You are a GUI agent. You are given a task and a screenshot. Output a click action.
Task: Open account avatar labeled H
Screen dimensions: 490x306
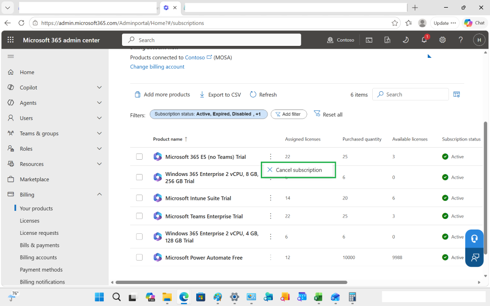coord(479,40)
